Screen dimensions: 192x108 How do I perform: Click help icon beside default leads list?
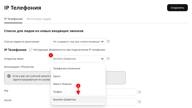[108, 41]
